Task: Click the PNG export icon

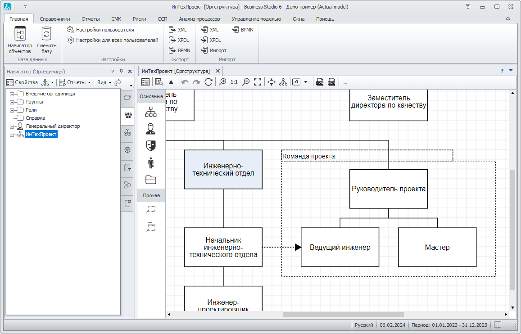Action: click(331, 82)
